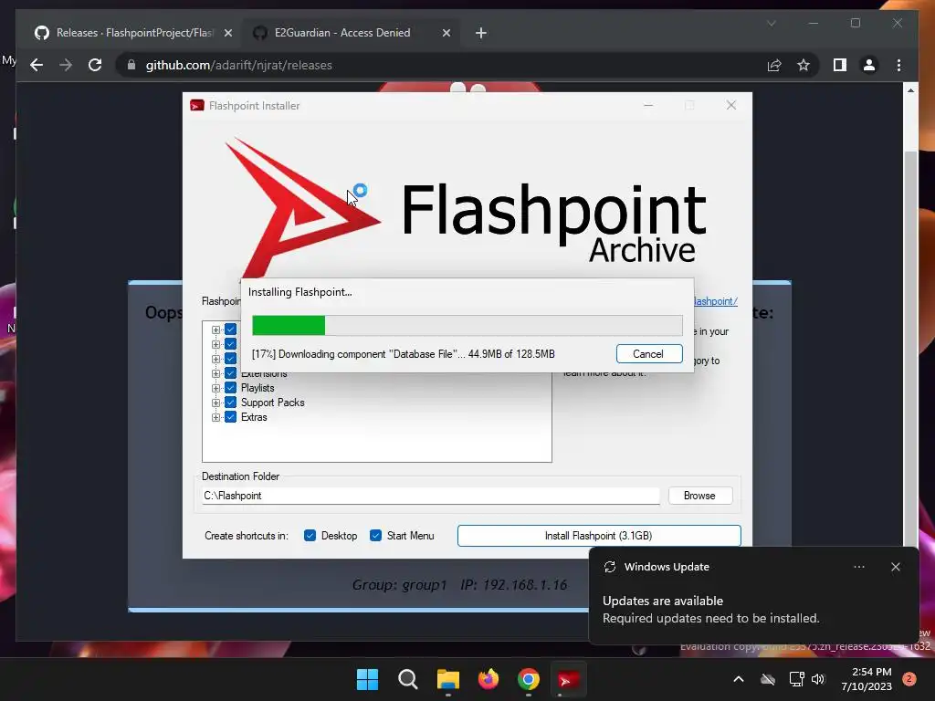Open File Explorer from taskbar
Screen dimensions: 935x701
tap(447, 679)
